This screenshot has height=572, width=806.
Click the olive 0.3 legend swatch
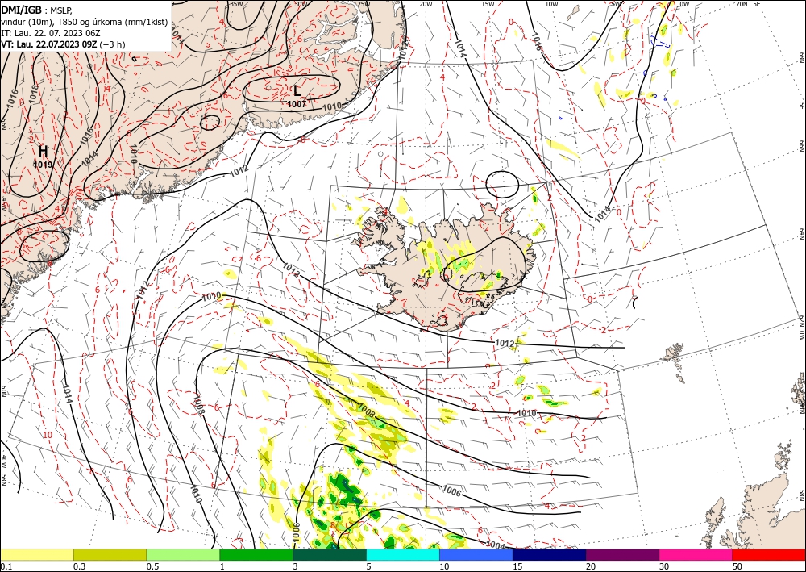[x=110, y=554]
